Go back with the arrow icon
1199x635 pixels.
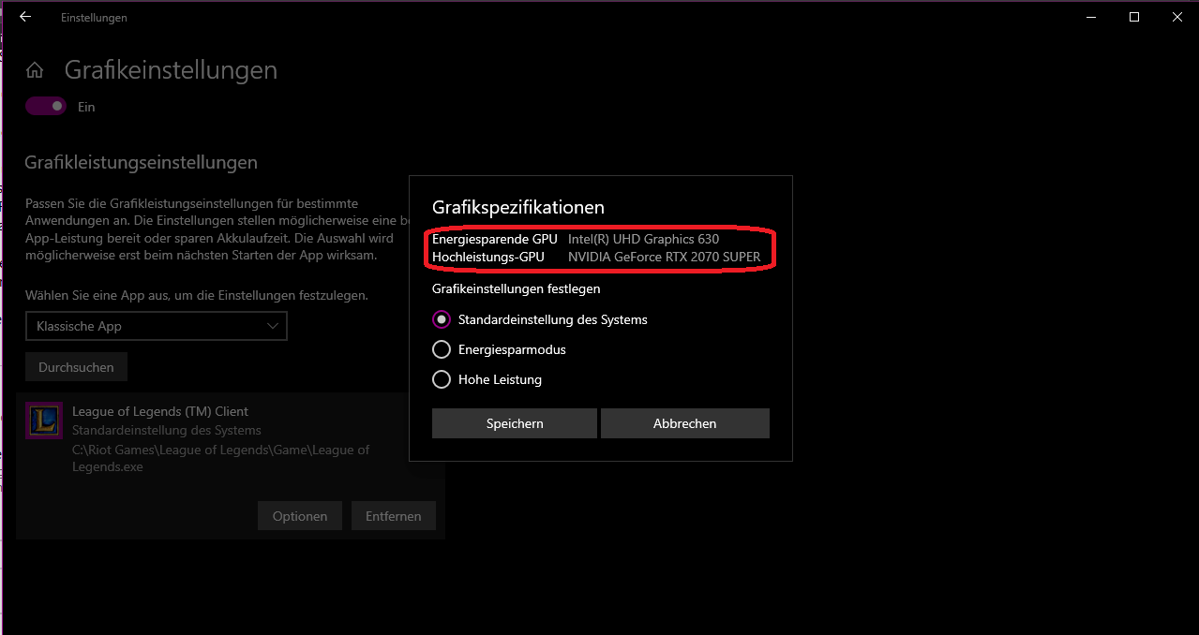(x=25, y=17)
